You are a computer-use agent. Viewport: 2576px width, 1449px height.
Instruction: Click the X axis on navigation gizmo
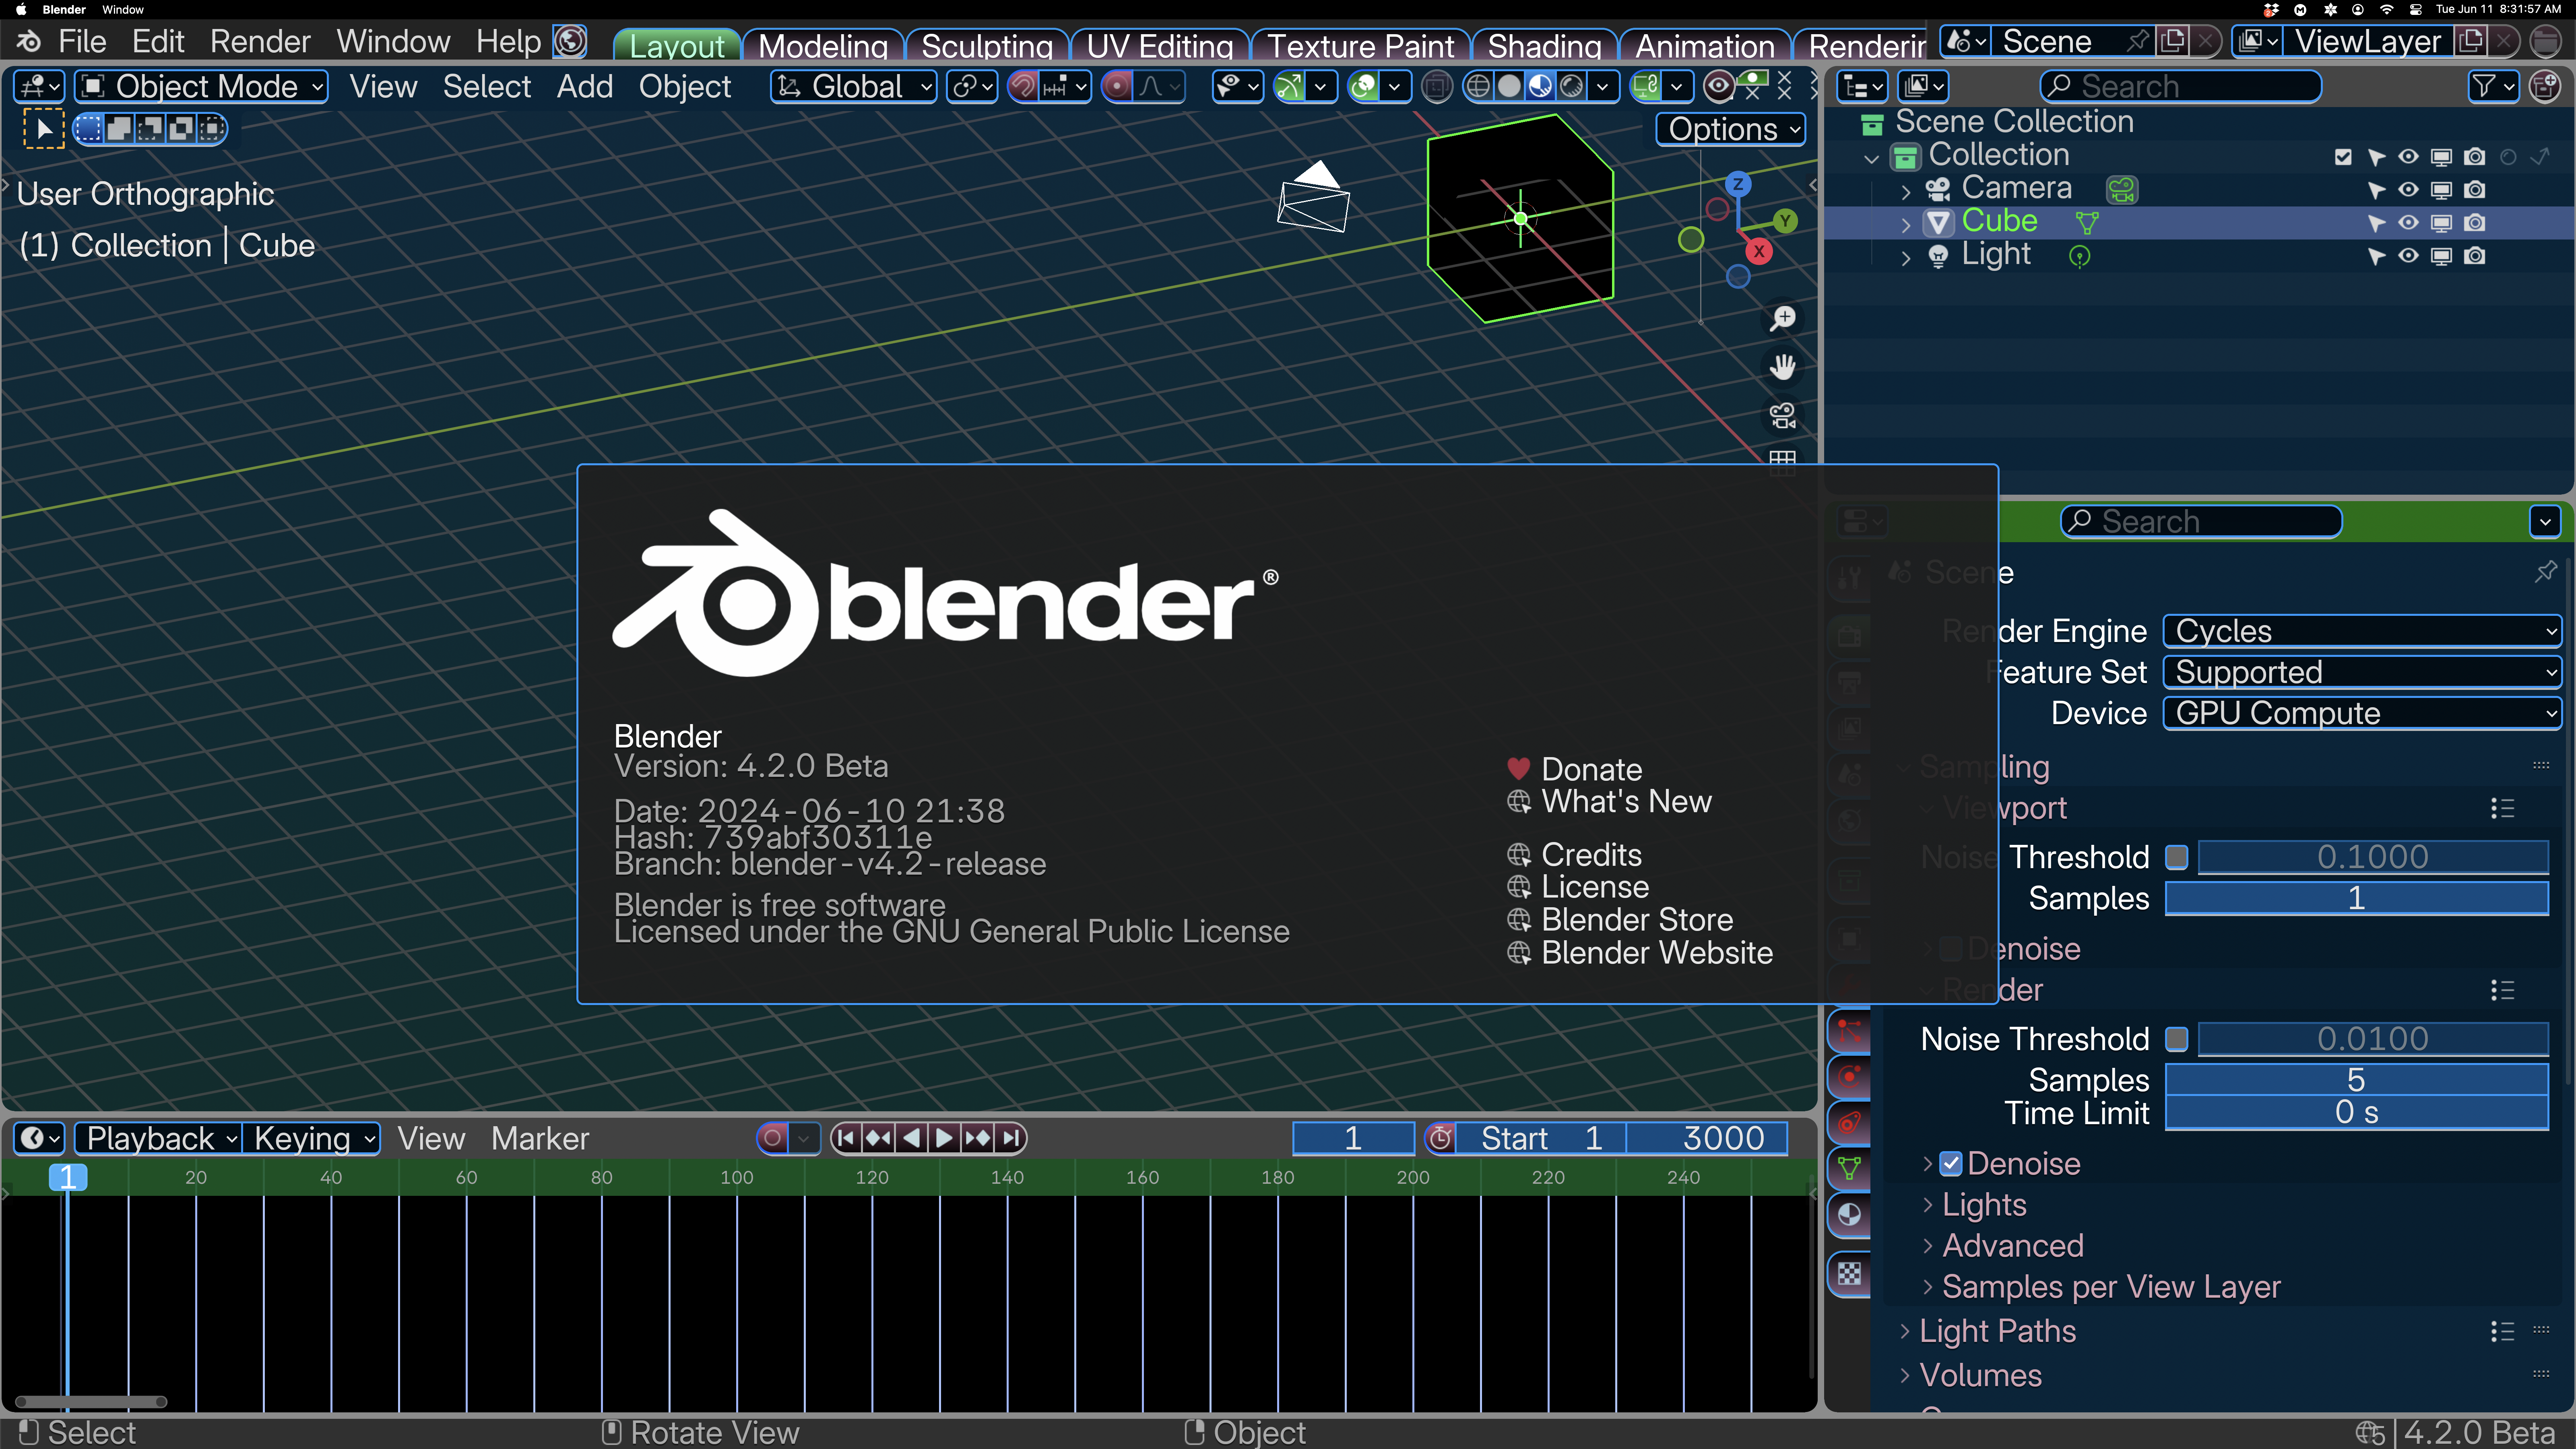click(1759, 251)
